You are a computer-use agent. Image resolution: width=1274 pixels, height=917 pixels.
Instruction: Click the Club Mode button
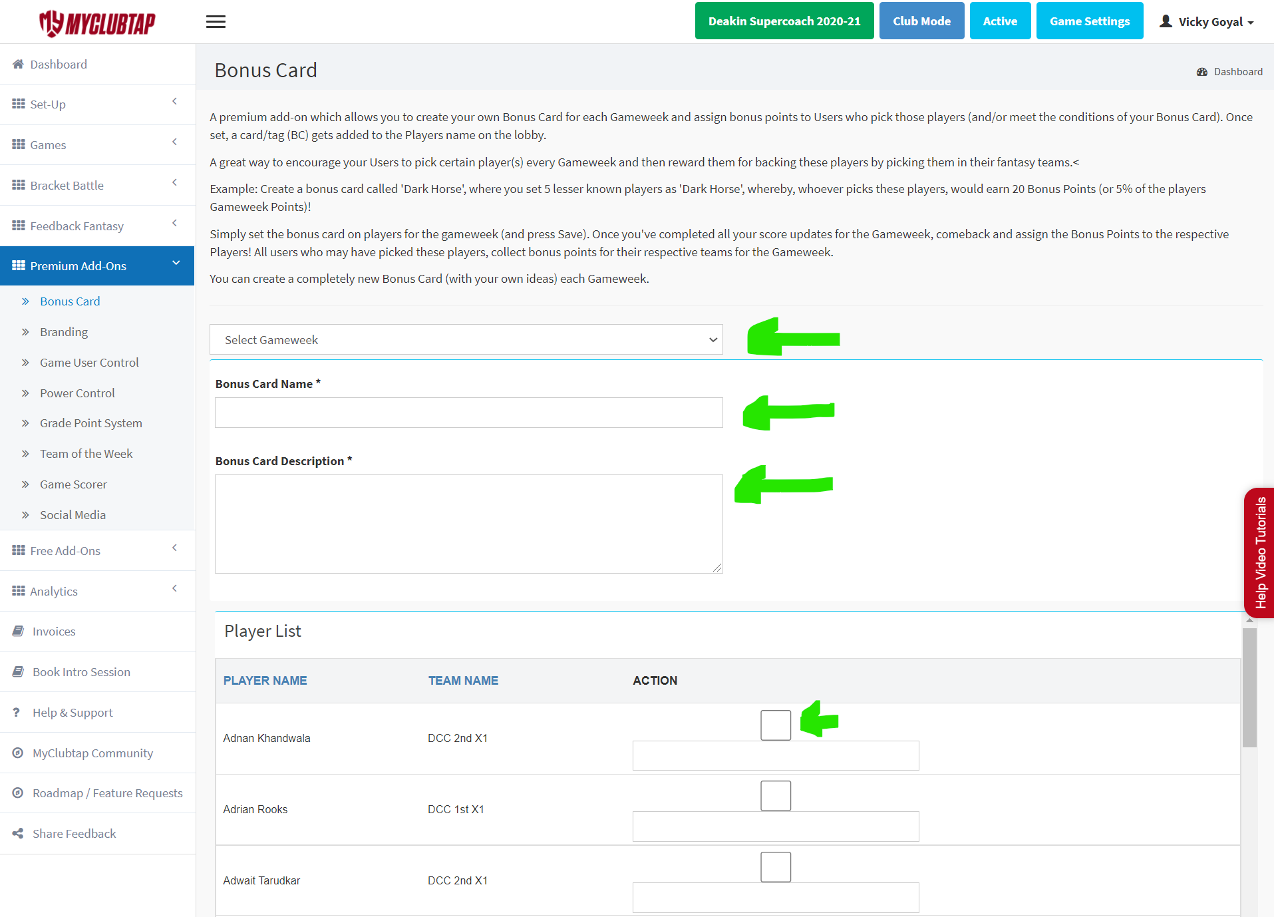pos(921,21)
